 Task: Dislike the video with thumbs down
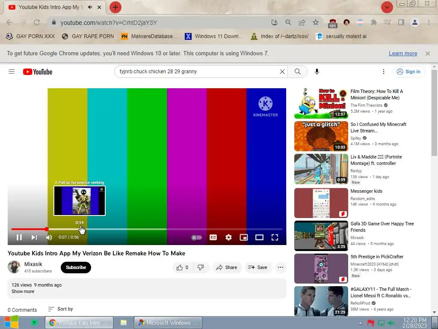click(201, 267)
